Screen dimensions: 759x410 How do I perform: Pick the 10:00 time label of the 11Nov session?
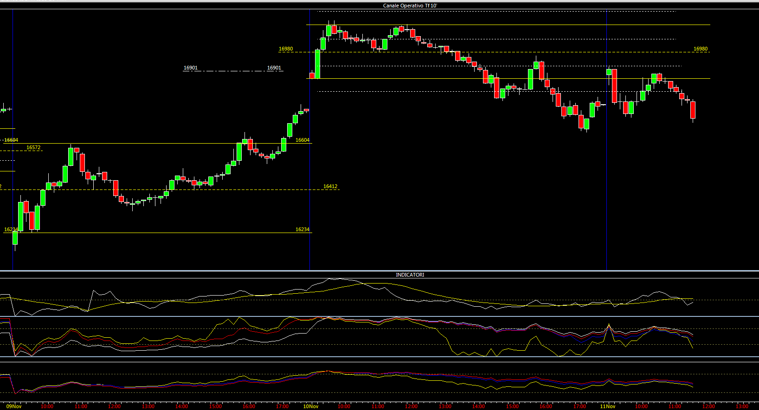tap(641, 406)
